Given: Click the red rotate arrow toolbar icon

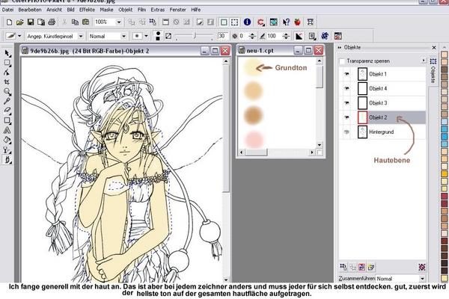Looking at the screenshot, I should coord(260,22).
